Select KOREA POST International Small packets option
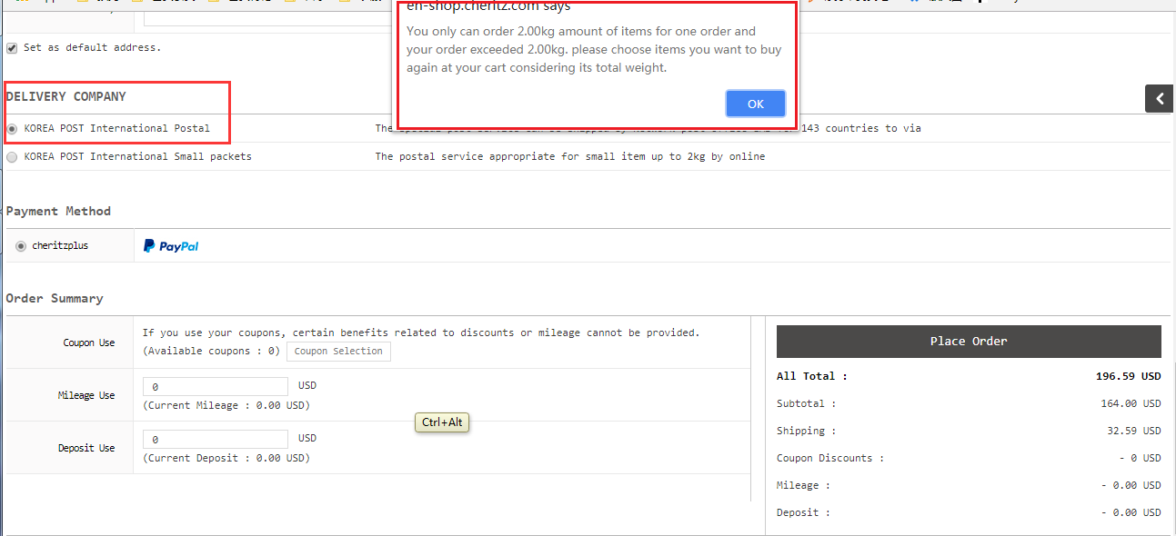 click(x=12, y=157)
